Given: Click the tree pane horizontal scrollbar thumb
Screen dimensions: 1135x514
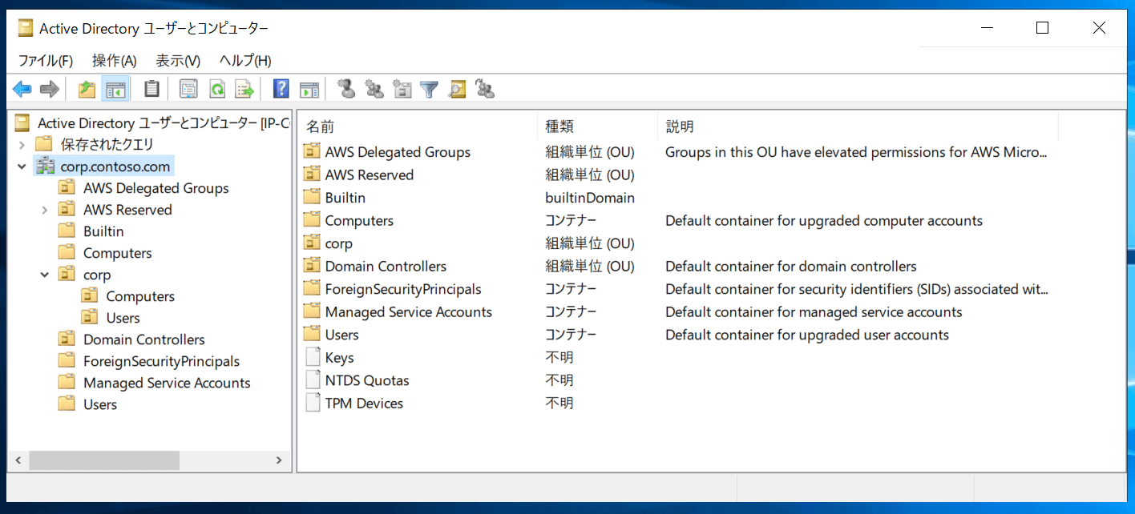Looking at the screenshot, I should pos(103,460).
